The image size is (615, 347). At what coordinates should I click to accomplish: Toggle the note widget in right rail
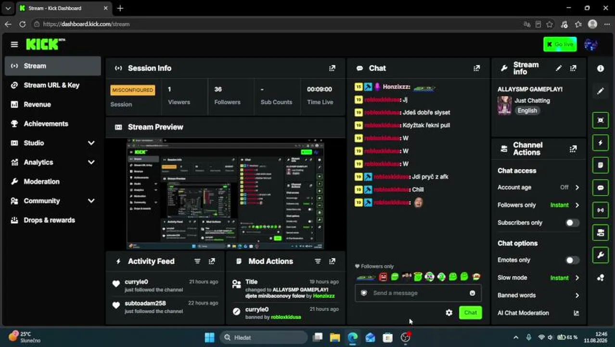[x=601, y=165]
